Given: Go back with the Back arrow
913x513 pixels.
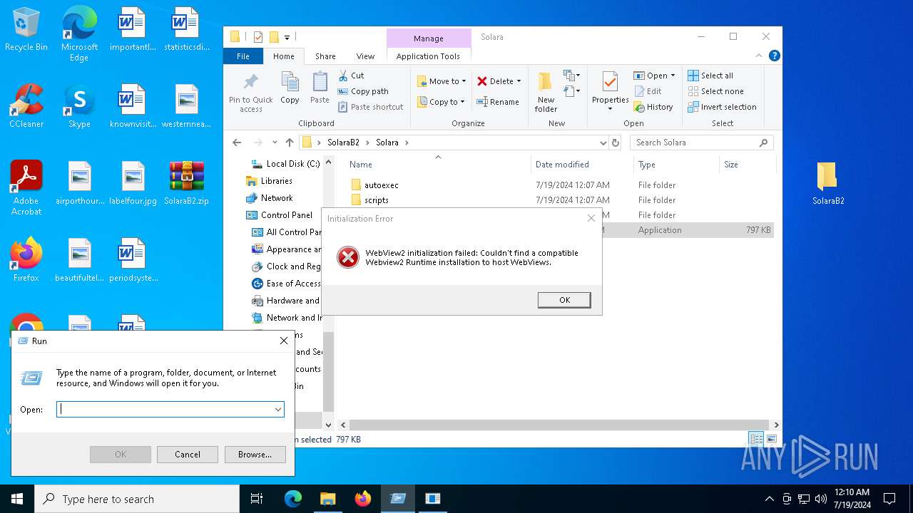Looking at the screenshot, I should [x=237, y=142].
